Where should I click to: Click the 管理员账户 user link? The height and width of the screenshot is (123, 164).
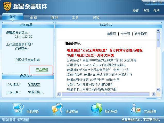(36, 92)
